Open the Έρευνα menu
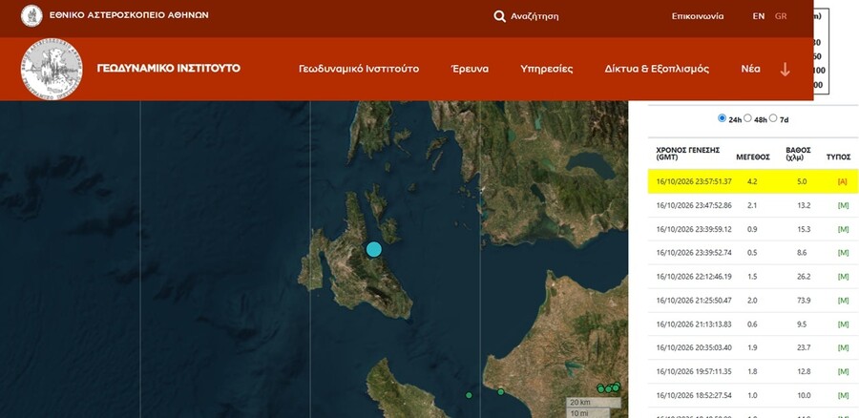 (470, 69)
